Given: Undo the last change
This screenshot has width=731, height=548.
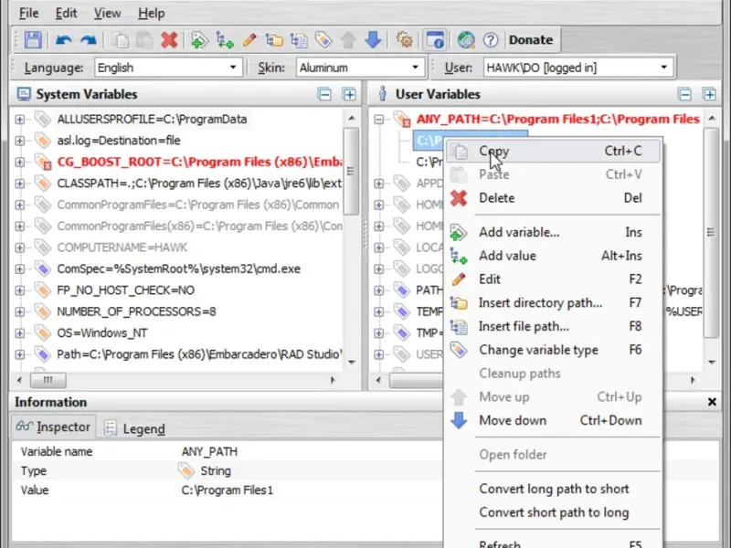Looking at the screenshot, I should click(x=63, y=40).
